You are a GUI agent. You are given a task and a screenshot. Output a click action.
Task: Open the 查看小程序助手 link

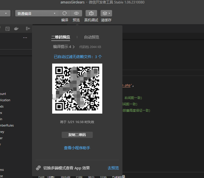coord(77,148)
